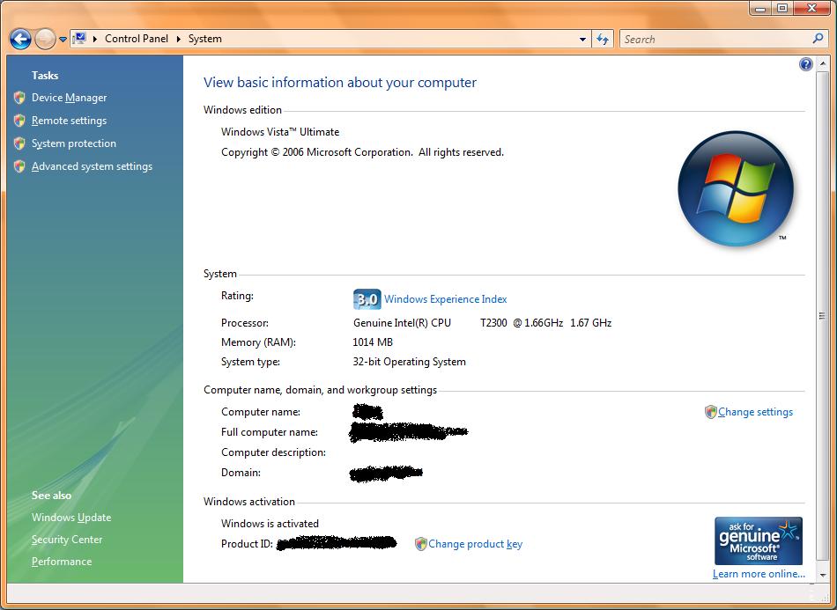837x610 pixels.
Task: Click the Change product key link
Action: [x=475, y=544]
